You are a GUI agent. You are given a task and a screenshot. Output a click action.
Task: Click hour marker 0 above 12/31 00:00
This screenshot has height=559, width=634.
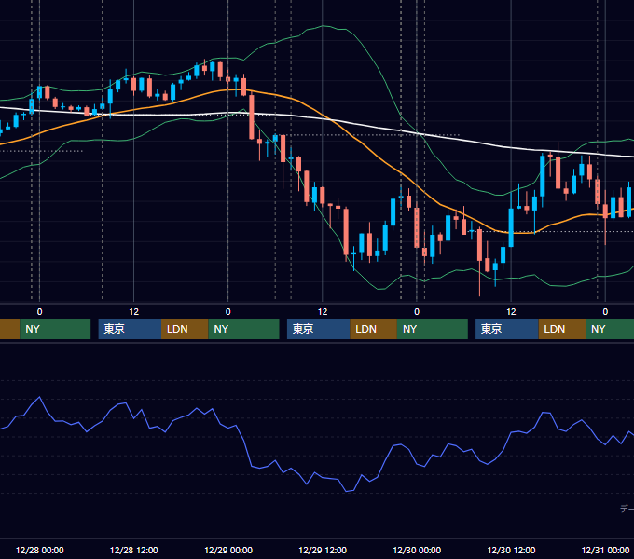tap(605, 312)
